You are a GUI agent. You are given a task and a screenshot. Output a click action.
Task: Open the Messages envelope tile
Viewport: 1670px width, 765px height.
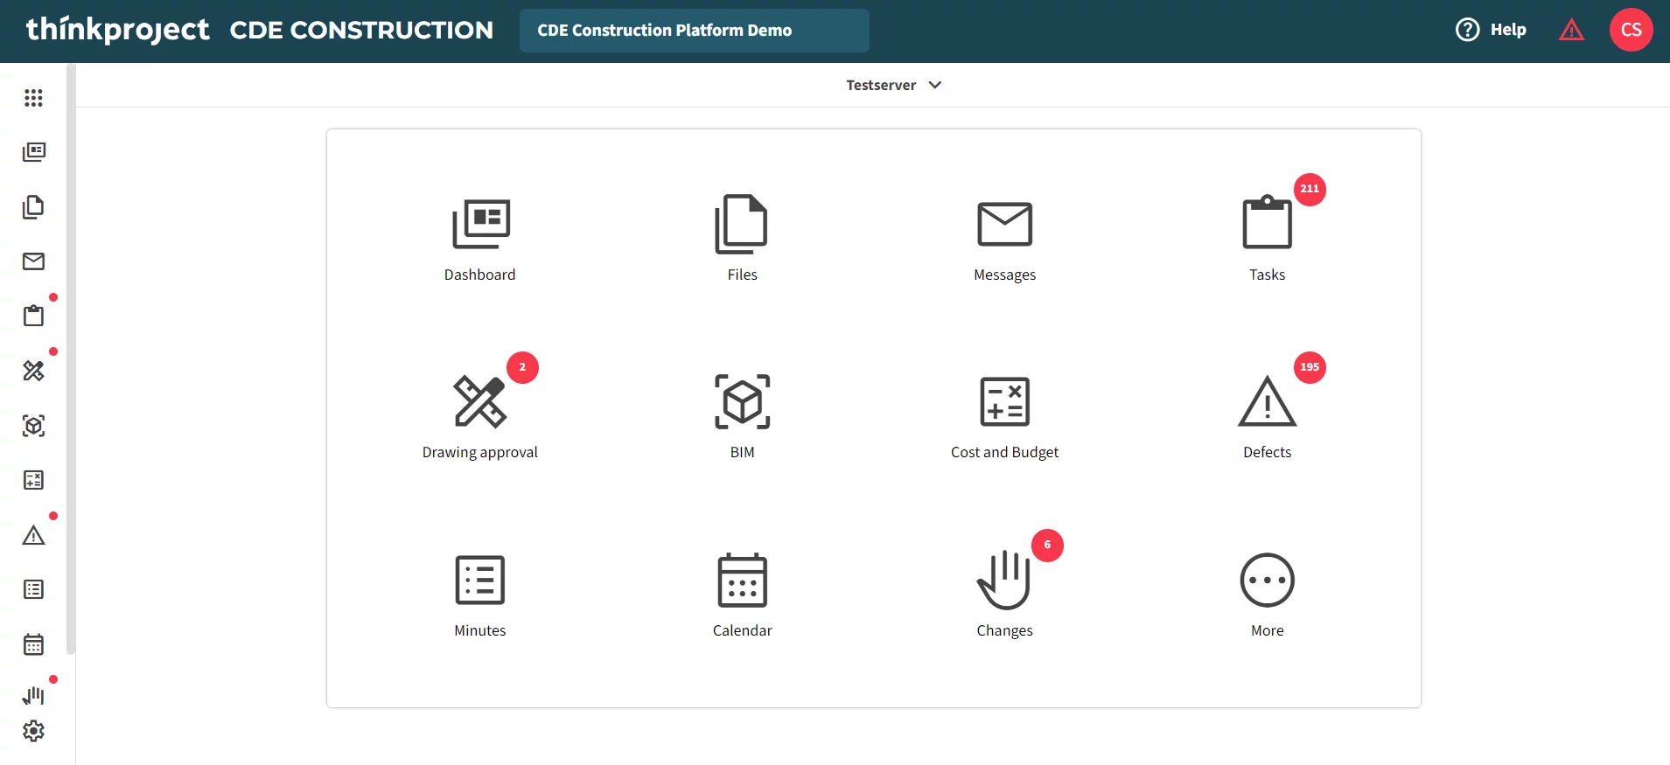coord(1004,238)
